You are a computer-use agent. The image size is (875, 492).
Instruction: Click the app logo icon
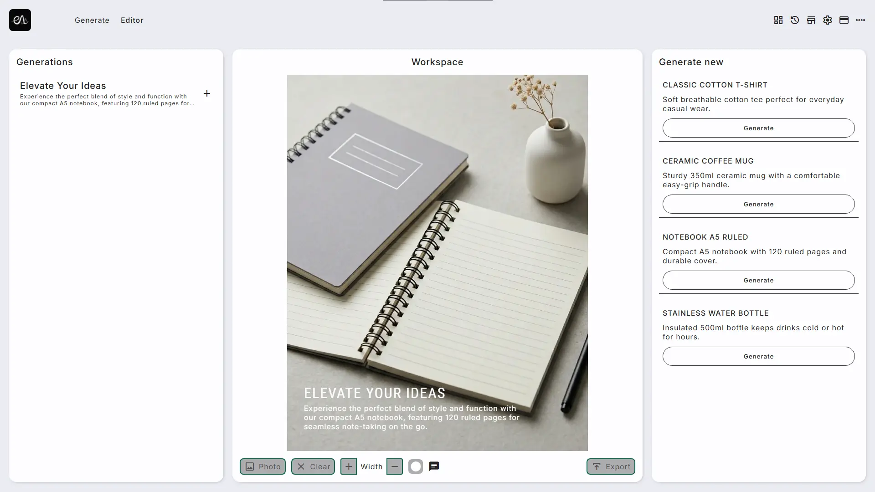pyautogui.click(x=20, y=20)
